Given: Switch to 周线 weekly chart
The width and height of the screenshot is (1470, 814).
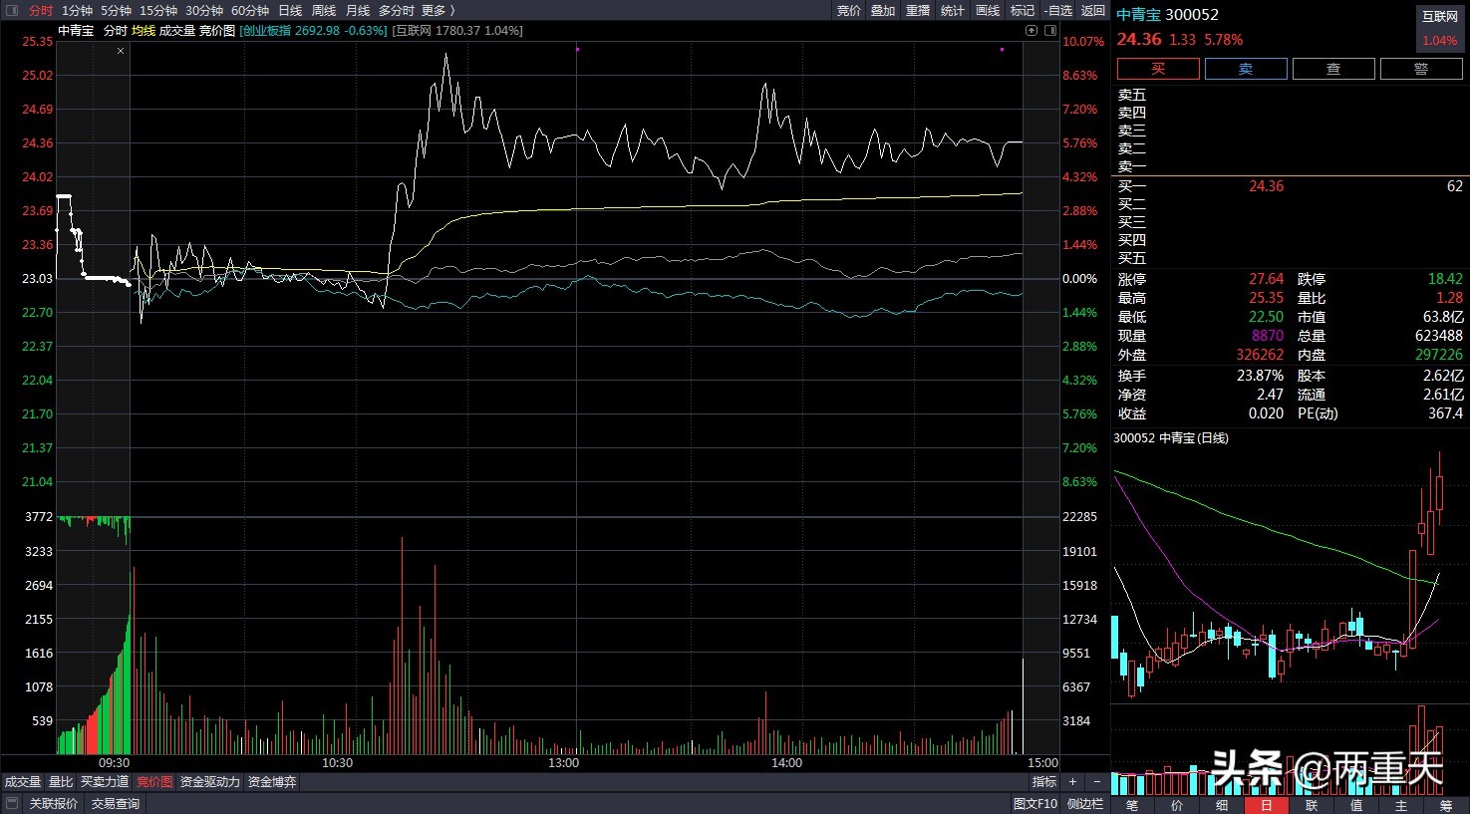Looking at the screenshot, I should (324, 10).
